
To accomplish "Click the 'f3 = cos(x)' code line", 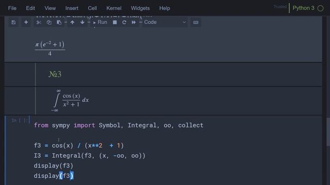I will (x=79, y=145).
